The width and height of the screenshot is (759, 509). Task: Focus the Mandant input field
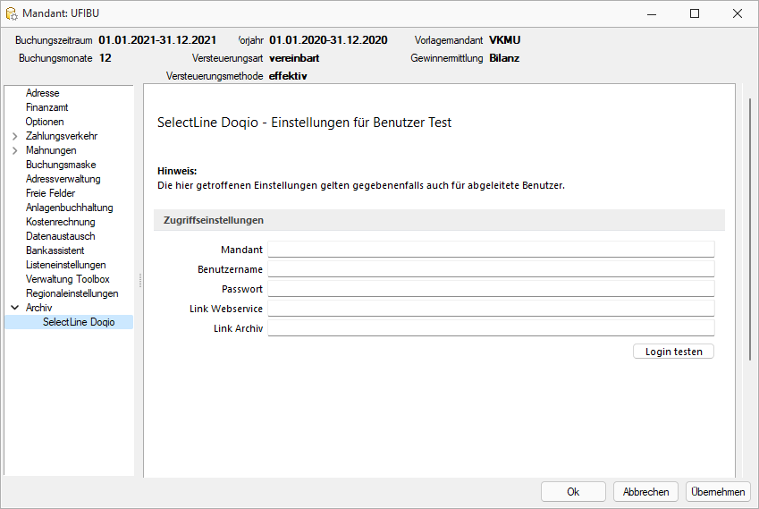(x=491, y=250)
